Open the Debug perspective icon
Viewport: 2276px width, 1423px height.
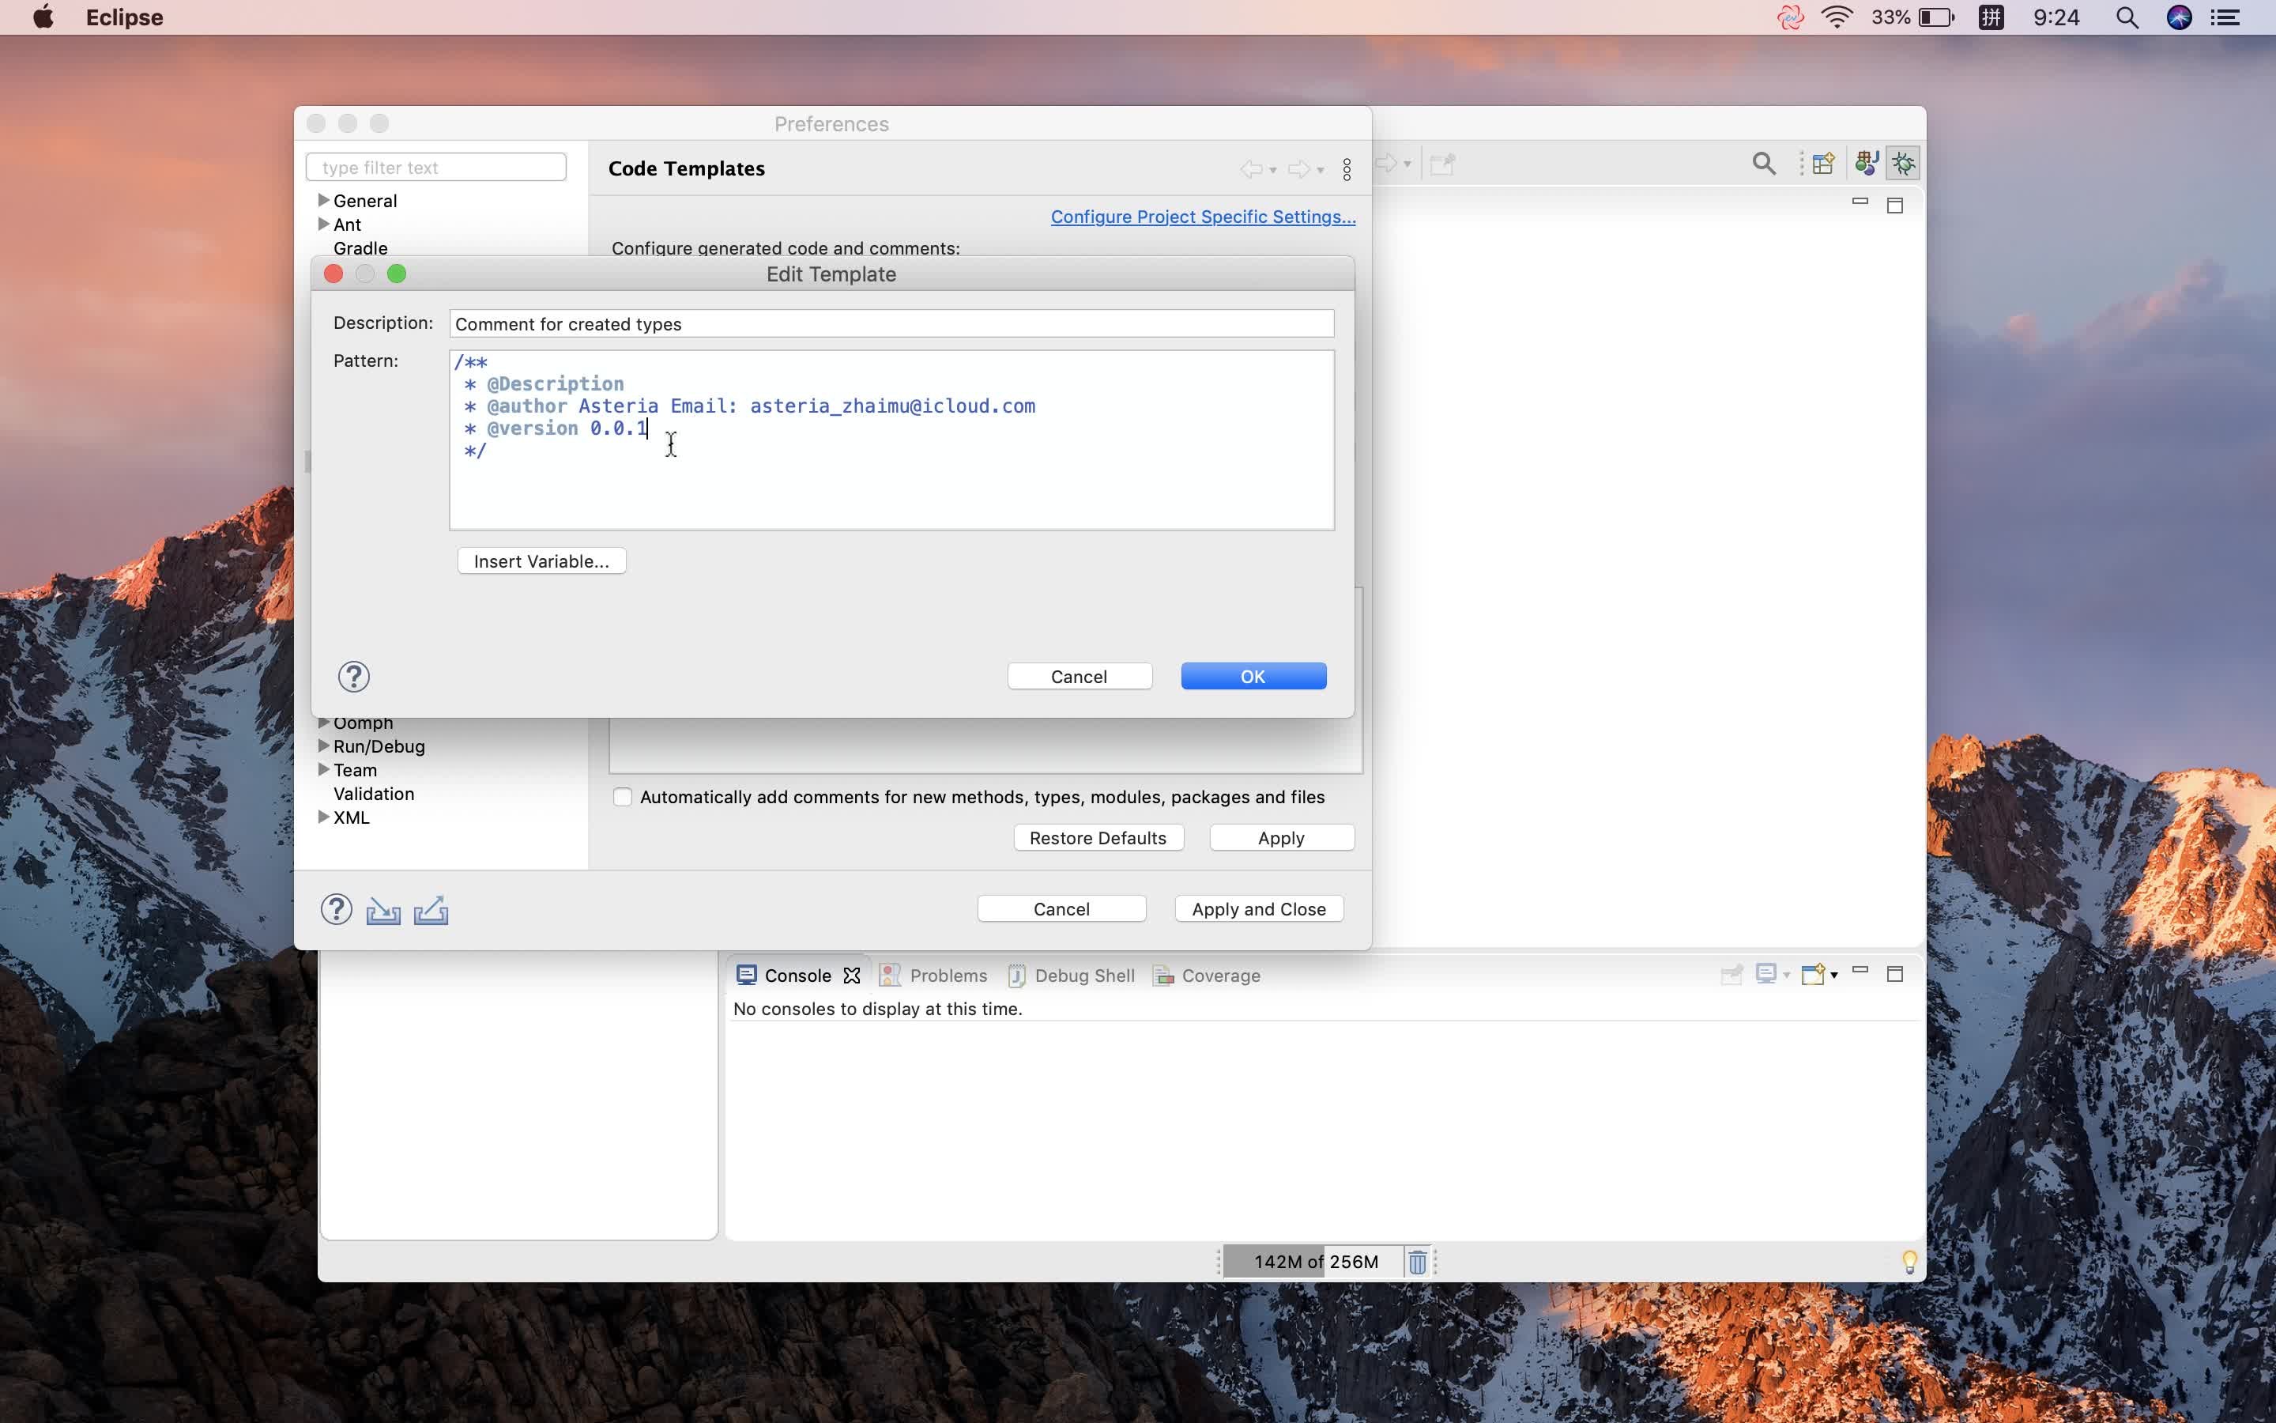tap(1904, 164)
